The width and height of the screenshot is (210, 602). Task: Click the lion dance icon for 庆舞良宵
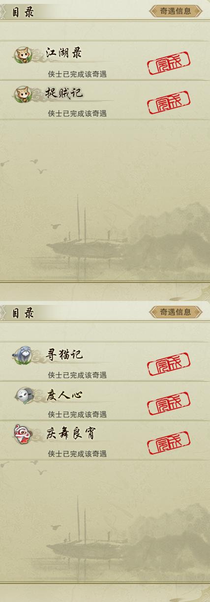point(22,435)
